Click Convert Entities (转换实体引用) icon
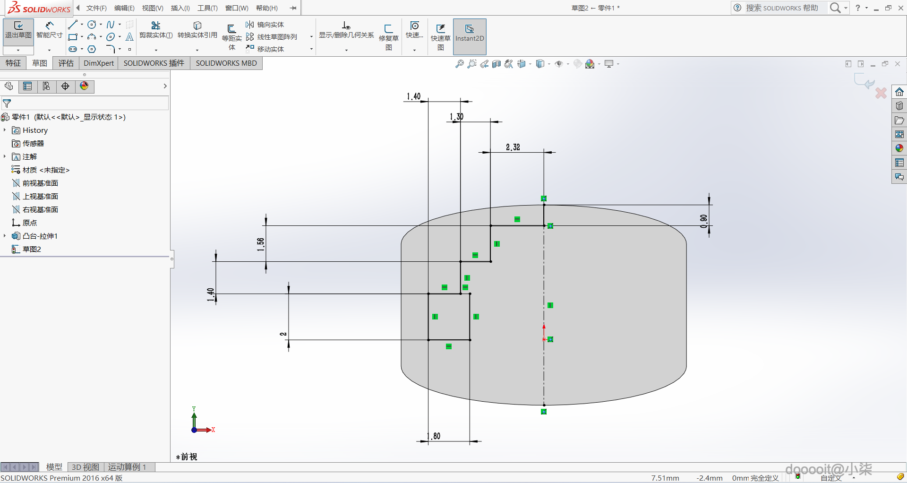The image size is (907, 483). coord(197,26)
